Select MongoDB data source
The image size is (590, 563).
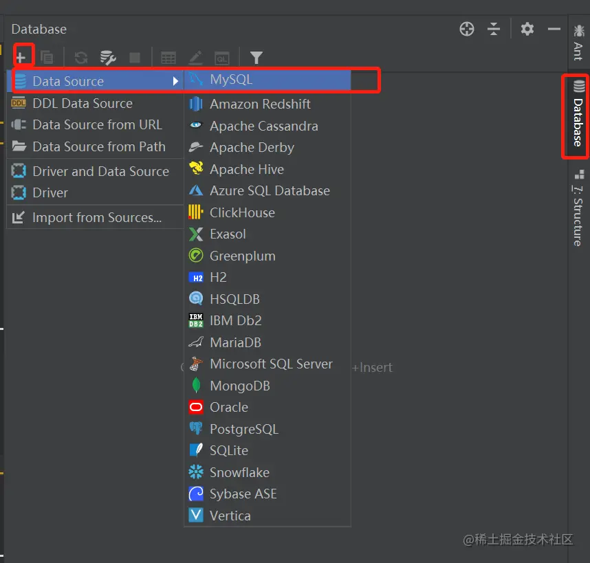pos(267,386)
